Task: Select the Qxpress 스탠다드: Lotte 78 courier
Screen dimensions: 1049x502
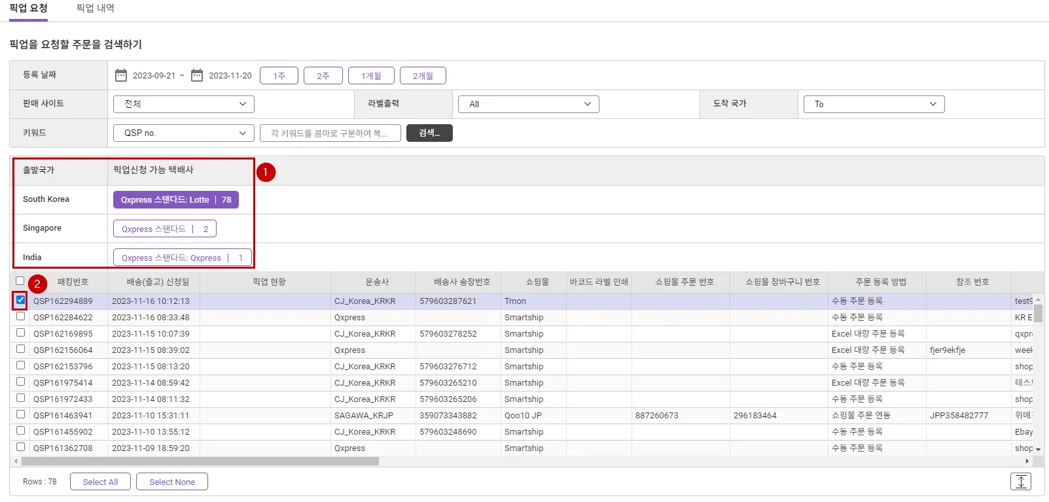Action: pyautogui.click(x=175, y=200)
